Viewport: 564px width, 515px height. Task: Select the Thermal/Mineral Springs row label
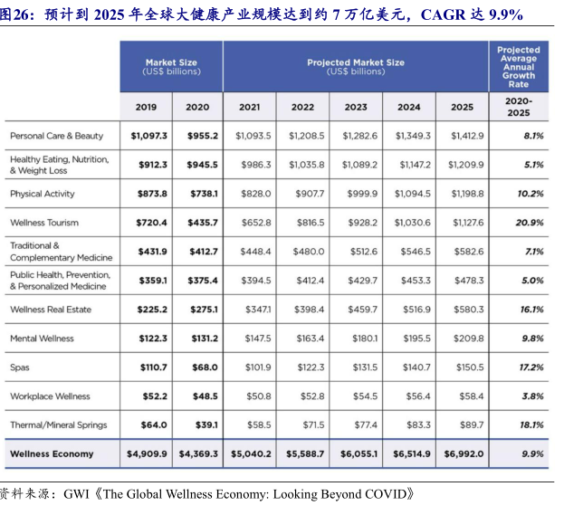59,425
